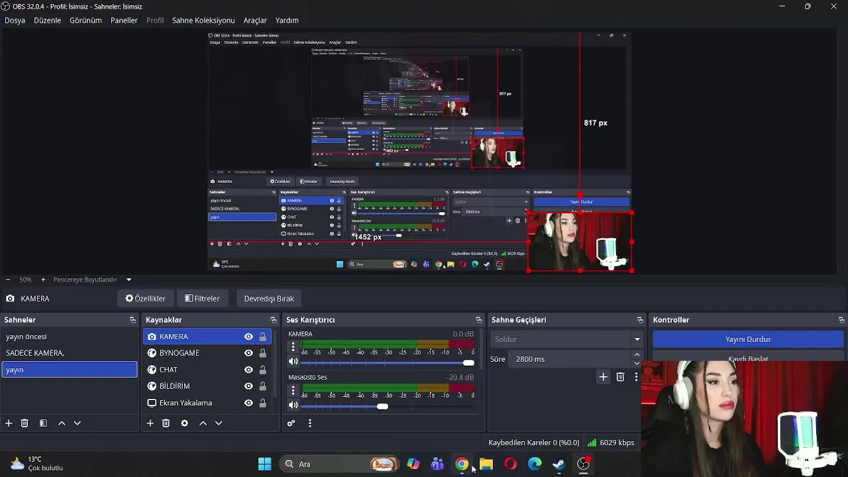
Task: Zoom out the preview with the minus icon
Action: pyautogui.click(x=7, y=280)
